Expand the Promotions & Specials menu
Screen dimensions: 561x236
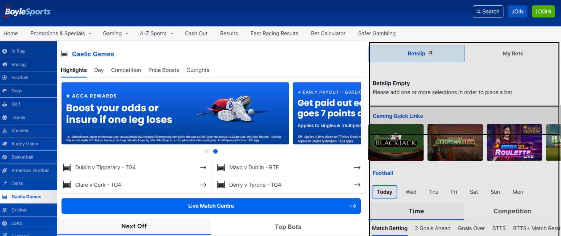click(x=61, y=33)
